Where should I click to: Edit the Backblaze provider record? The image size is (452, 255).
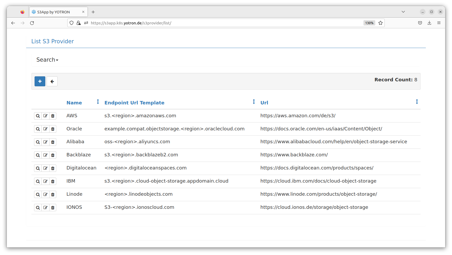(x=45, y=155)
